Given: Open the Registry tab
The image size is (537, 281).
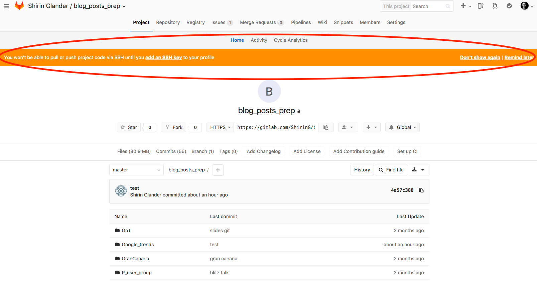Looking at the screenshot, I should coord(195,22).
